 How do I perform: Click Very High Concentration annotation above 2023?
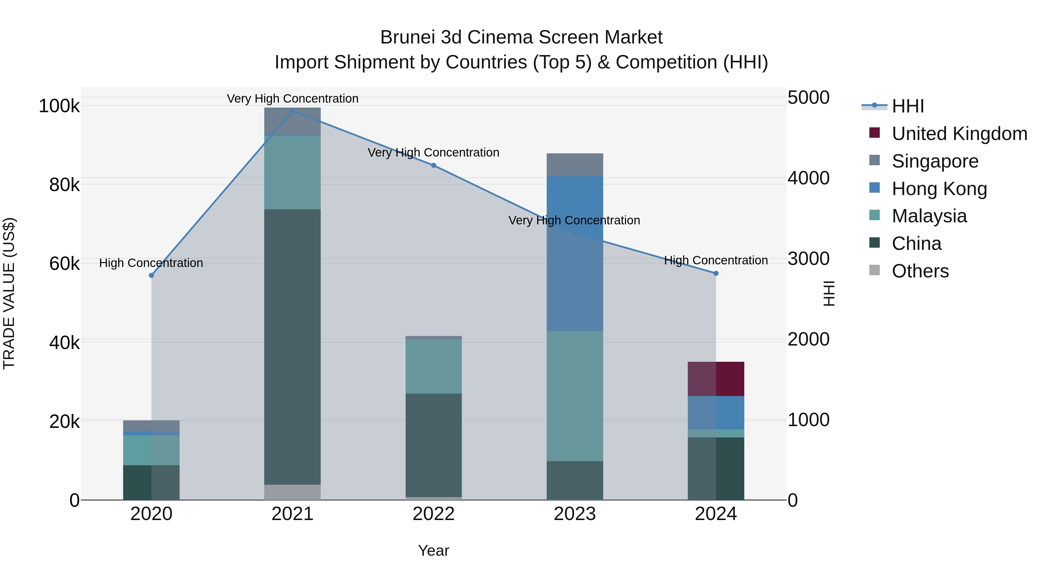575,220
